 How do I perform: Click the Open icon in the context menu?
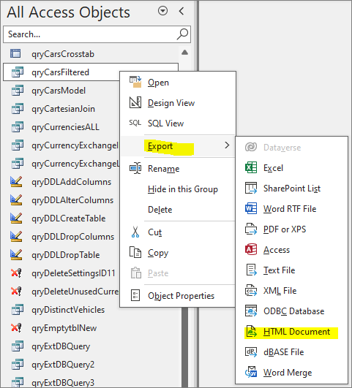pyautogui.click(x=135, y=82)
